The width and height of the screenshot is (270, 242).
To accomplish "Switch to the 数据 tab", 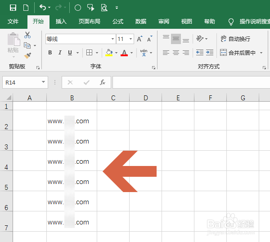I will pyautogui.click(x=141, y=22).
